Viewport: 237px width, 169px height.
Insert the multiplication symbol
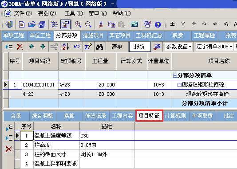click(x=183, y=24)
